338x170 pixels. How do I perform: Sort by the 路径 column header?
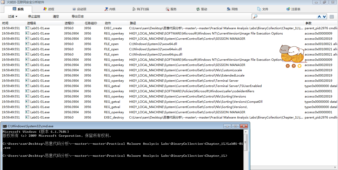216,23
